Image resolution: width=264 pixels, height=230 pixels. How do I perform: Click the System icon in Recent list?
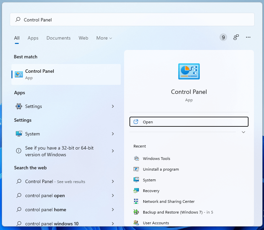click(x=136, y=180)
